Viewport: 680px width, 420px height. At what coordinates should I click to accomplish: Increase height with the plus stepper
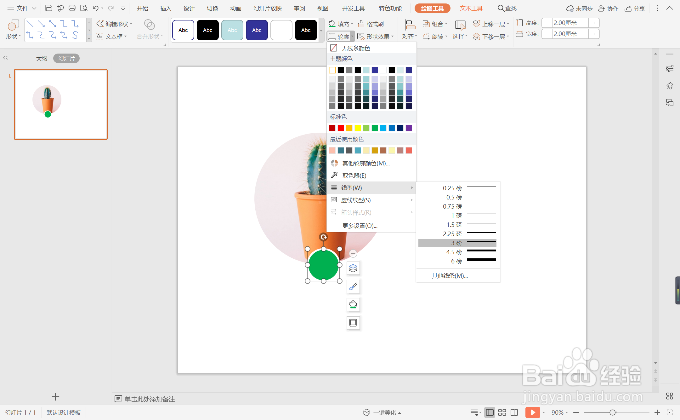pyautogui.click(x=594, y=23)
